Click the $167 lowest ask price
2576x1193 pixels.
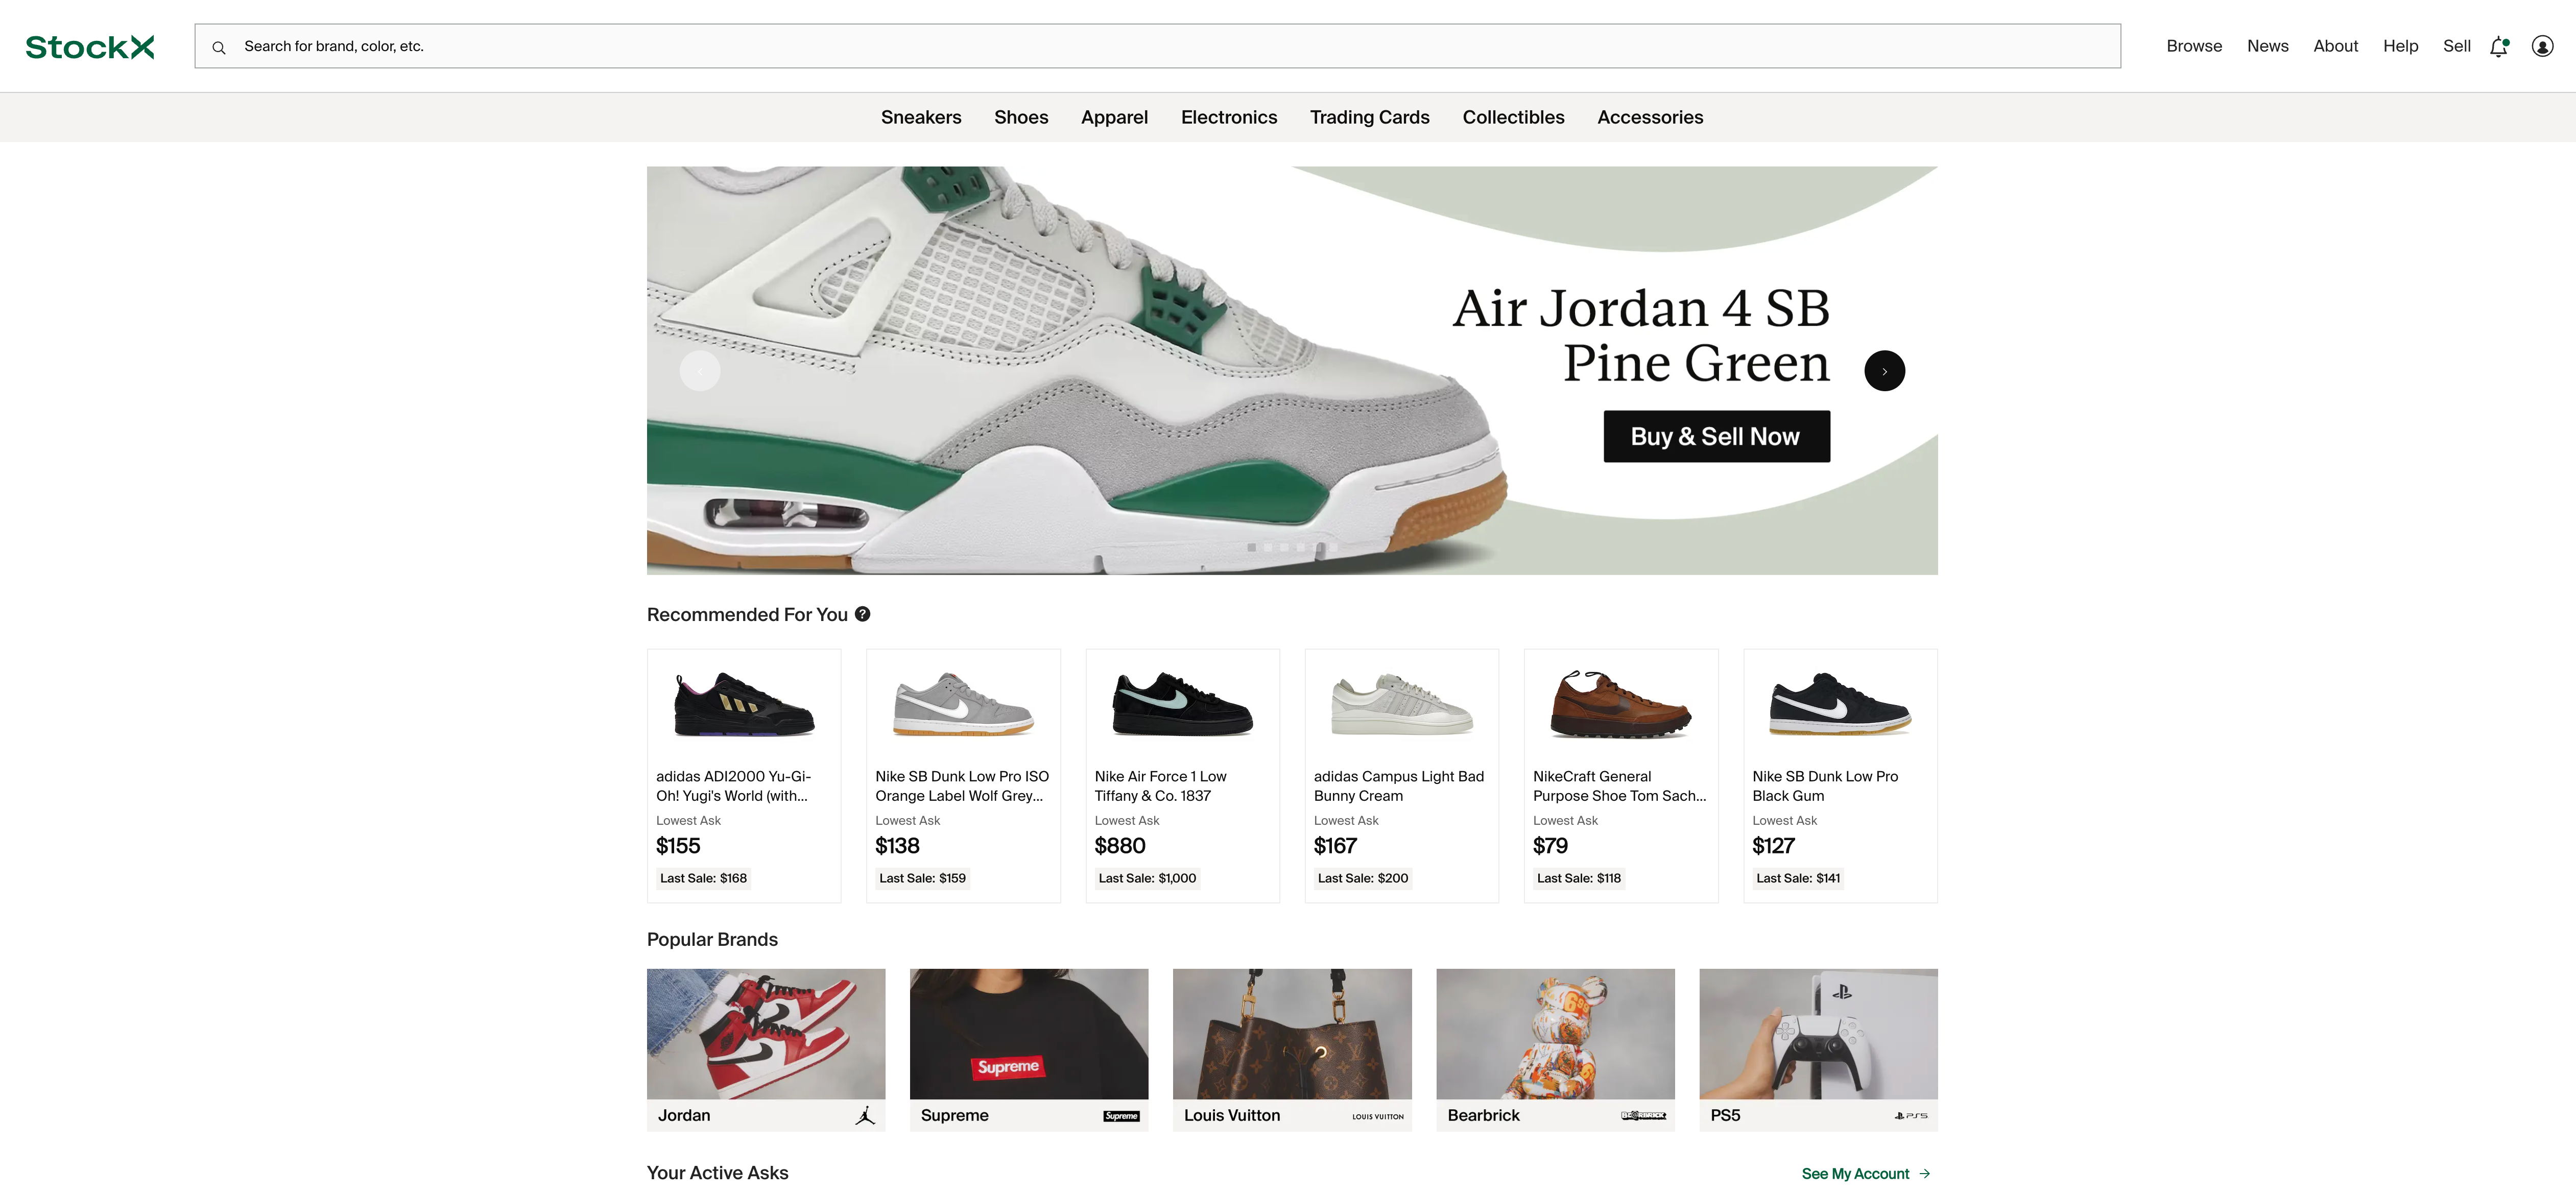coord(1335,846)
